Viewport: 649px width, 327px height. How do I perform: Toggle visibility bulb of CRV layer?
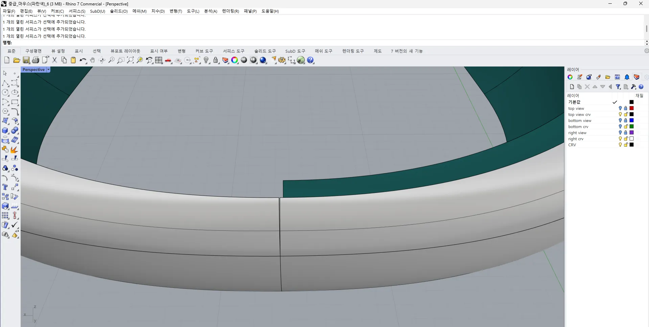coord(620,145)
